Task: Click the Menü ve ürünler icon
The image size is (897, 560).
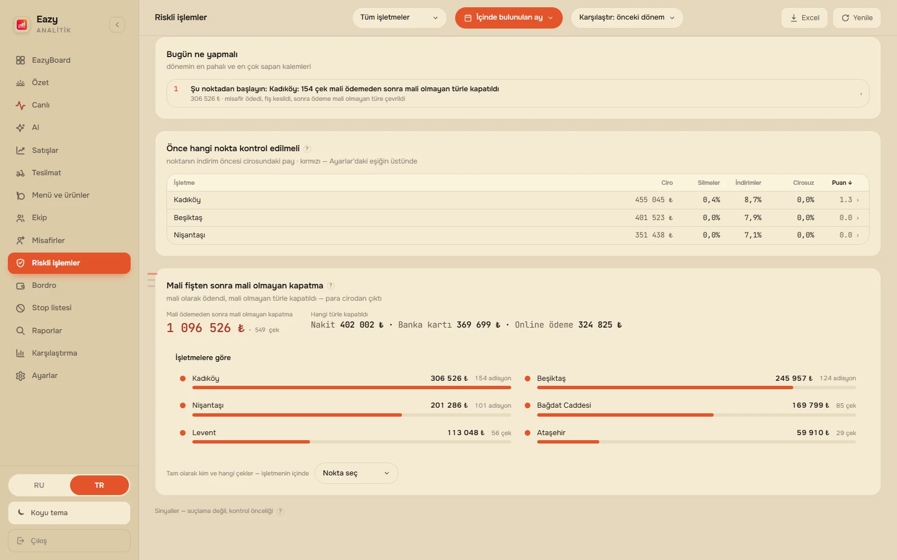Action: 21,195
